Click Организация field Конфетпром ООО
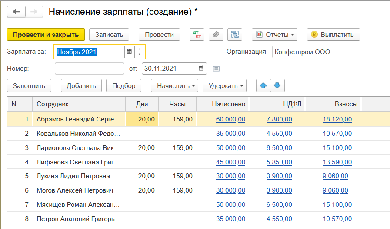This screenshot has height=229, width=390. point(331,52)
